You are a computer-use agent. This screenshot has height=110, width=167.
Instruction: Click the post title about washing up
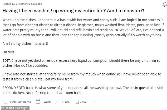click(73, 11)
